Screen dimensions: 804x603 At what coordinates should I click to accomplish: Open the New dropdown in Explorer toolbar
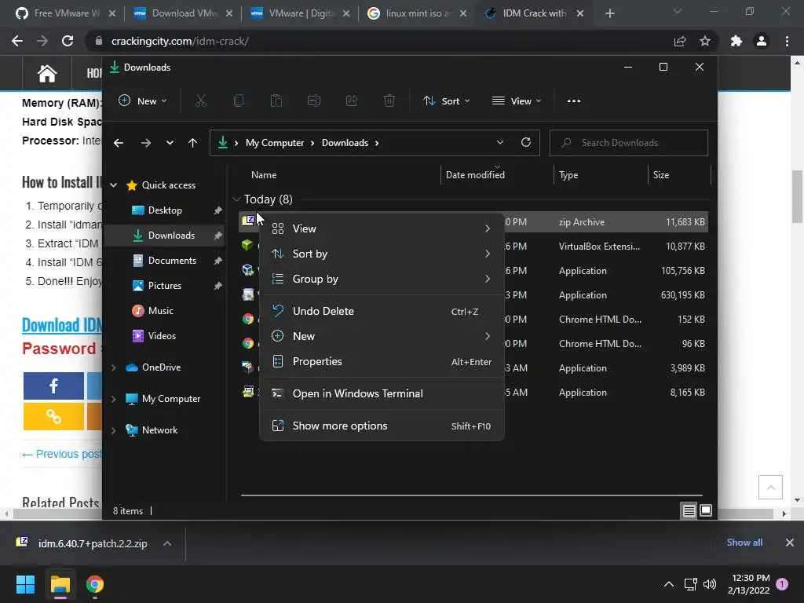tap(143, 101)
